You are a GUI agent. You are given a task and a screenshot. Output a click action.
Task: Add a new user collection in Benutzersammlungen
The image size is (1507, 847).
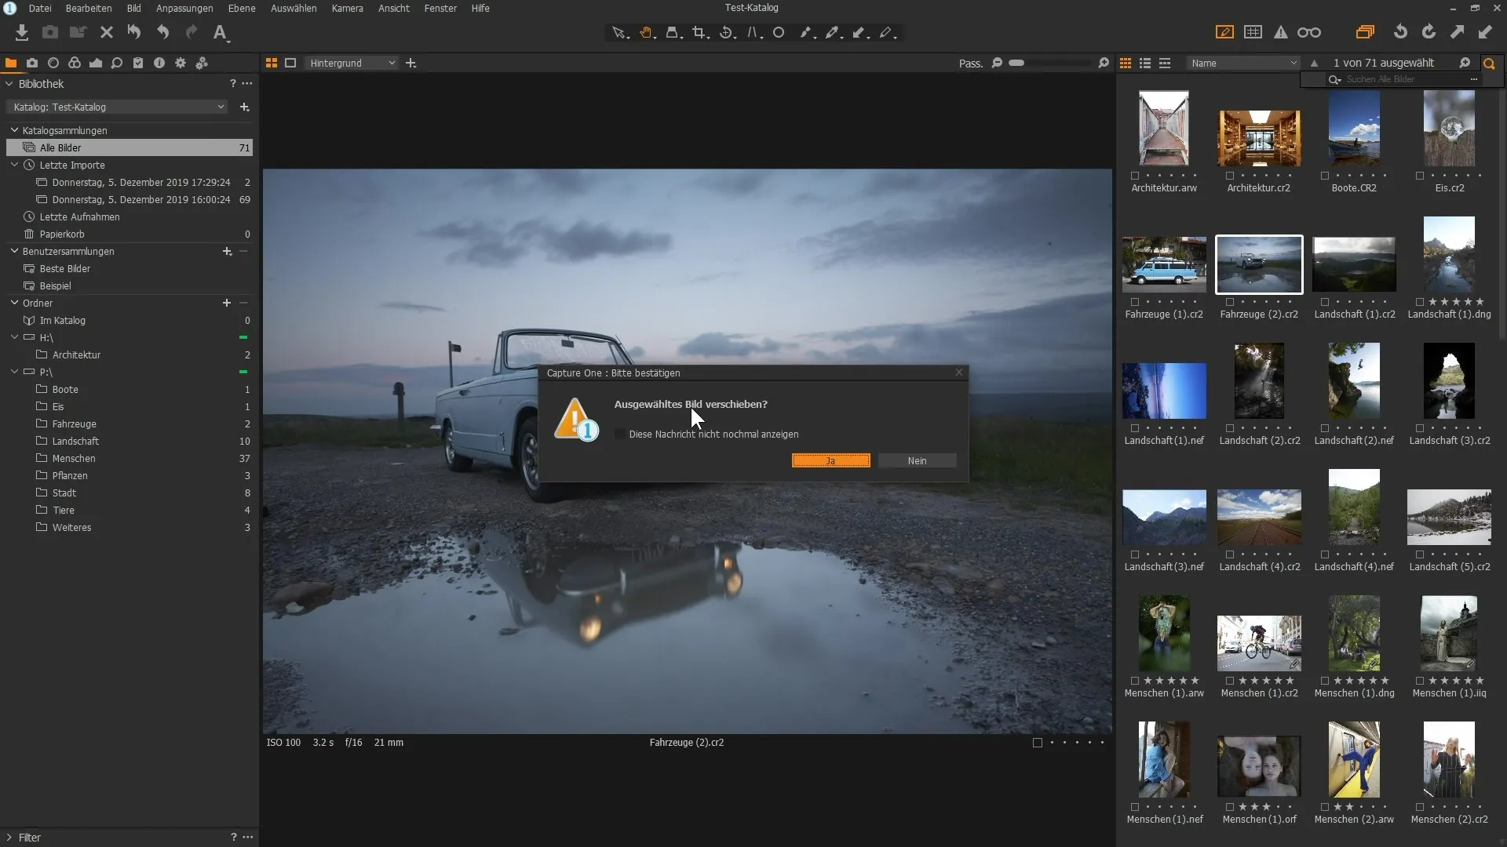227,251
